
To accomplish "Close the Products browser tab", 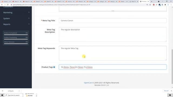I will click(148, 2).
